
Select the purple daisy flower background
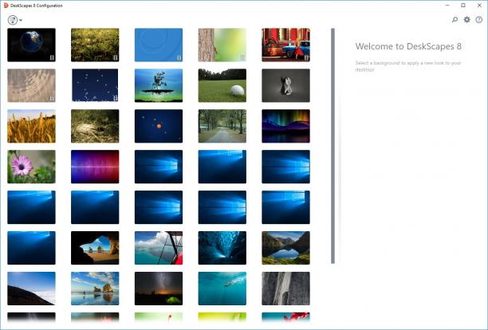tap(31, 167)
